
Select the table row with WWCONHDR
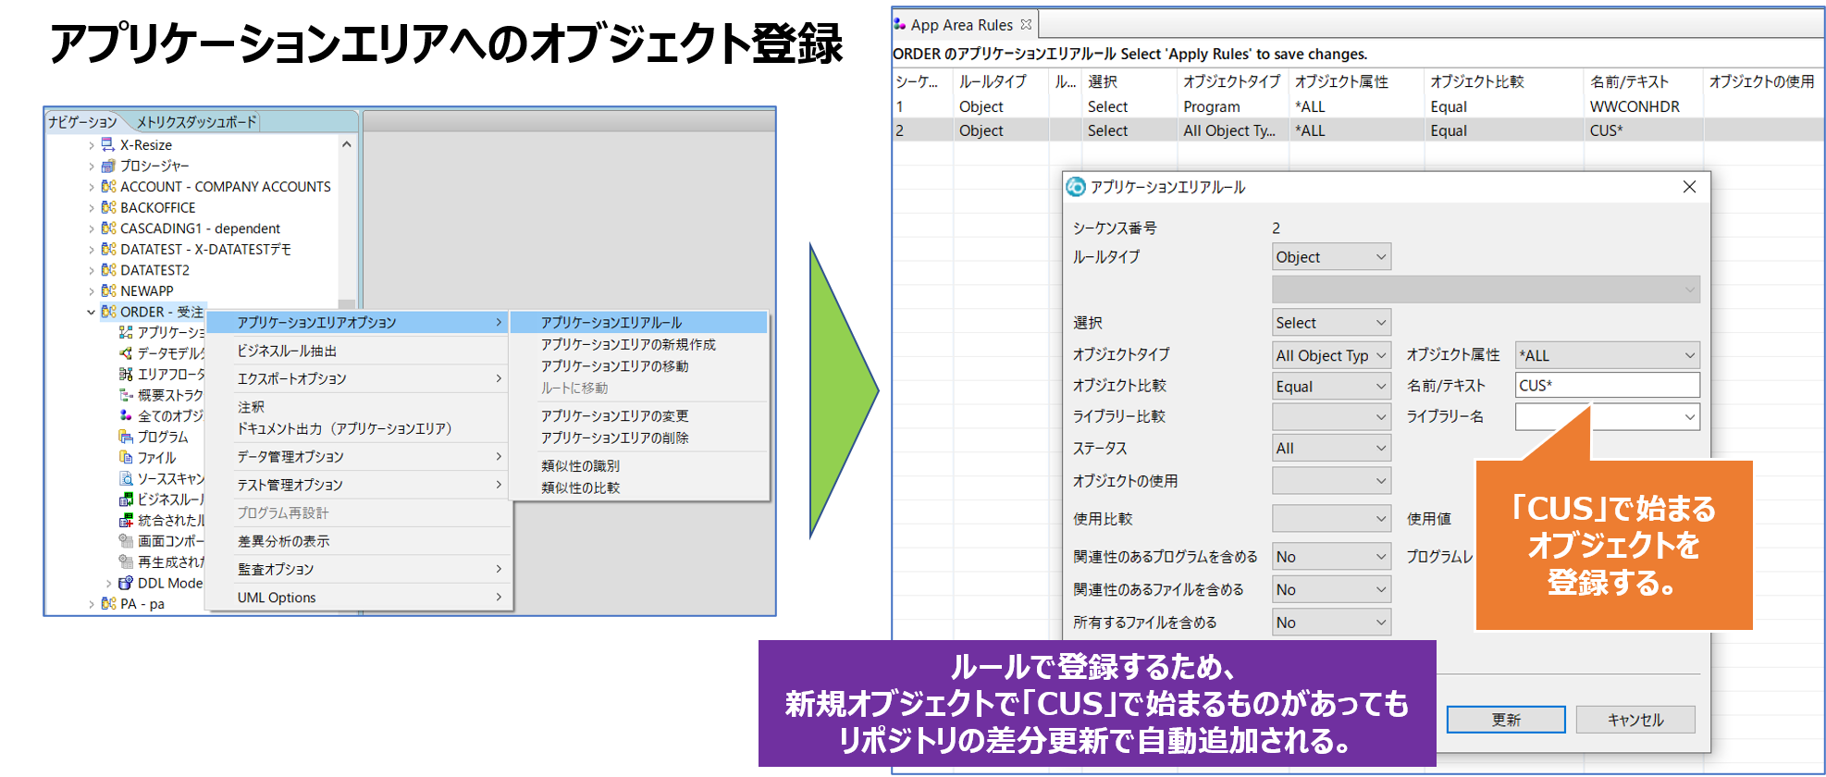point(1358,106)
